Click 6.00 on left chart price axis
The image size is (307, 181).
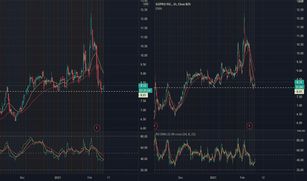(x=143, y=128)
